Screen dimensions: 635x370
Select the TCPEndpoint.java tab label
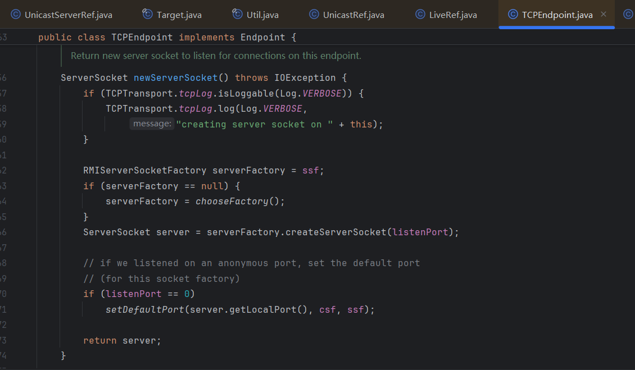coord(557,15)
